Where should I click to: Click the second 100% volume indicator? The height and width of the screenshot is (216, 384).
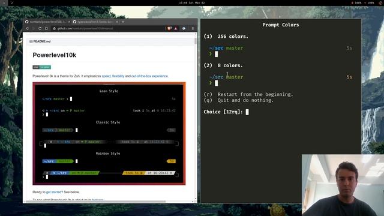point(370,2)
